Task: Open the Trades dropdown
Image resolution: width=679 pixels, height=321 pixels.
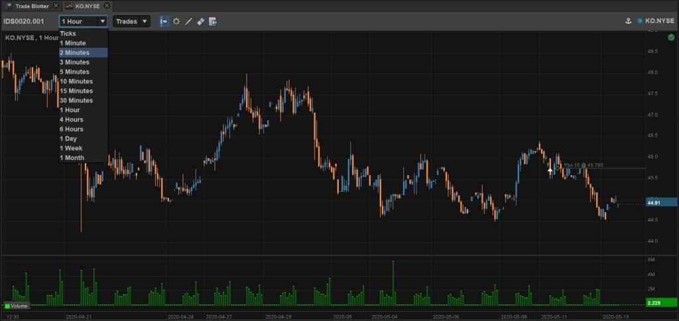Action: point(132,21)
